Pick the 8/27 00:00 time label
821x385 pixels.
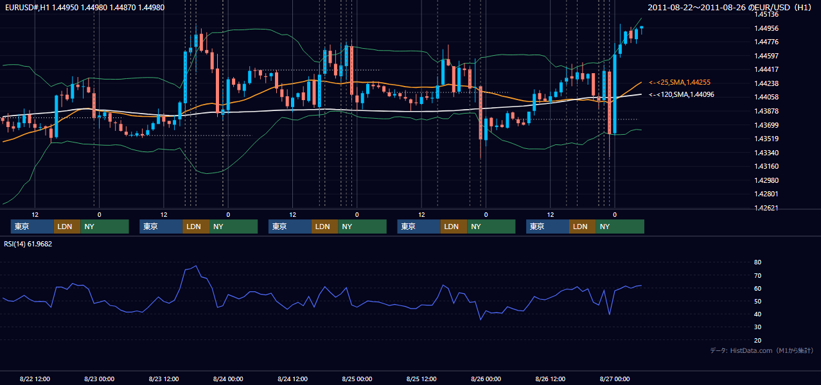pyautogui.click(x=615, y=379)
